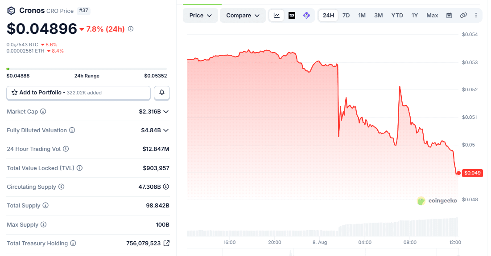Open the info icon beside Circulating Supply label

coord(62,187)
